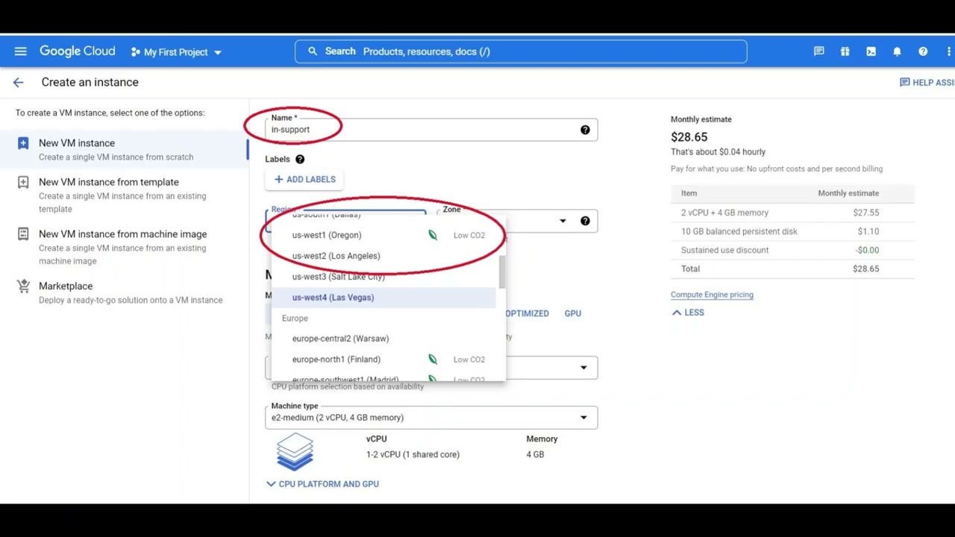Choose us-west1 (Oregon) region
Screen dimensions: 955x537
(383, 235)
